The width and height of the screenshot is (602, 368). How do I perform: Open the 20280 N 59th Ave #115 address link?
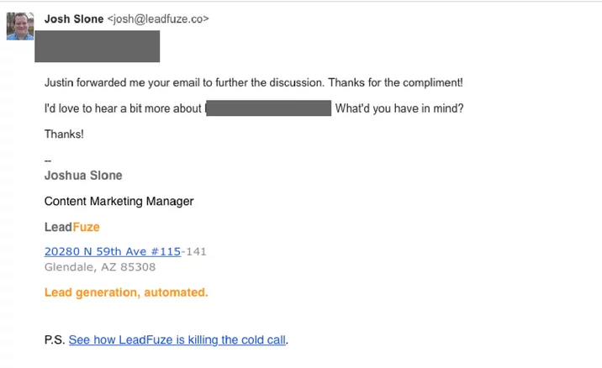[x=113, y=251]
